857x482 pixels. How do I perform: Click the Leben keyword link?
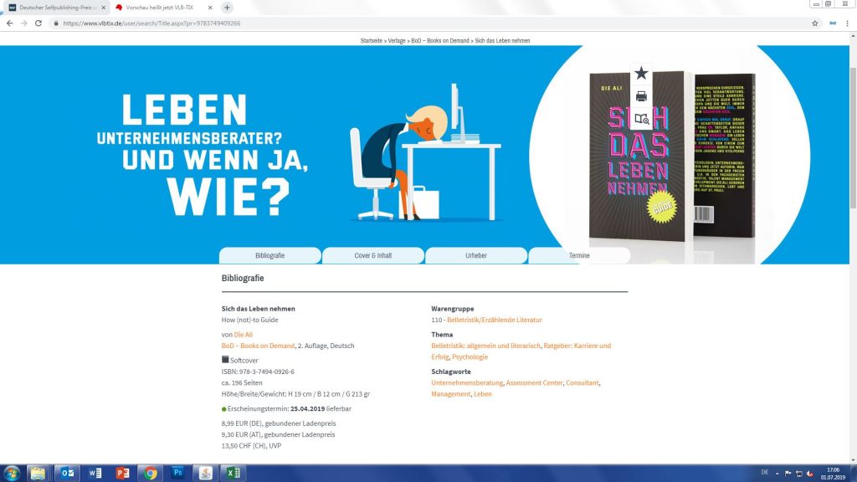coord(483,393)
